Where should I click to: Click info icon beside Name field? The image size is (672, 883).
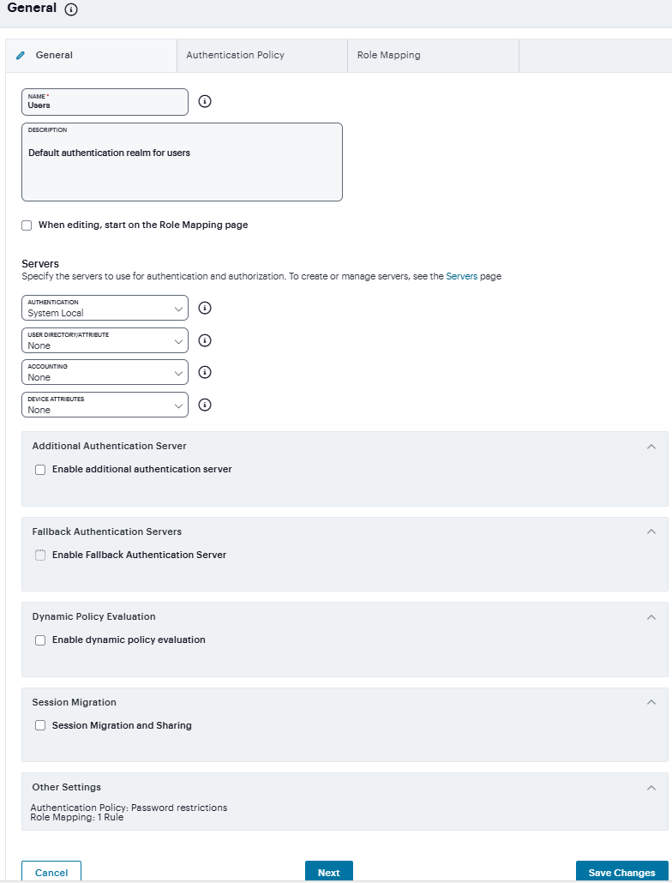click(205, 101)
